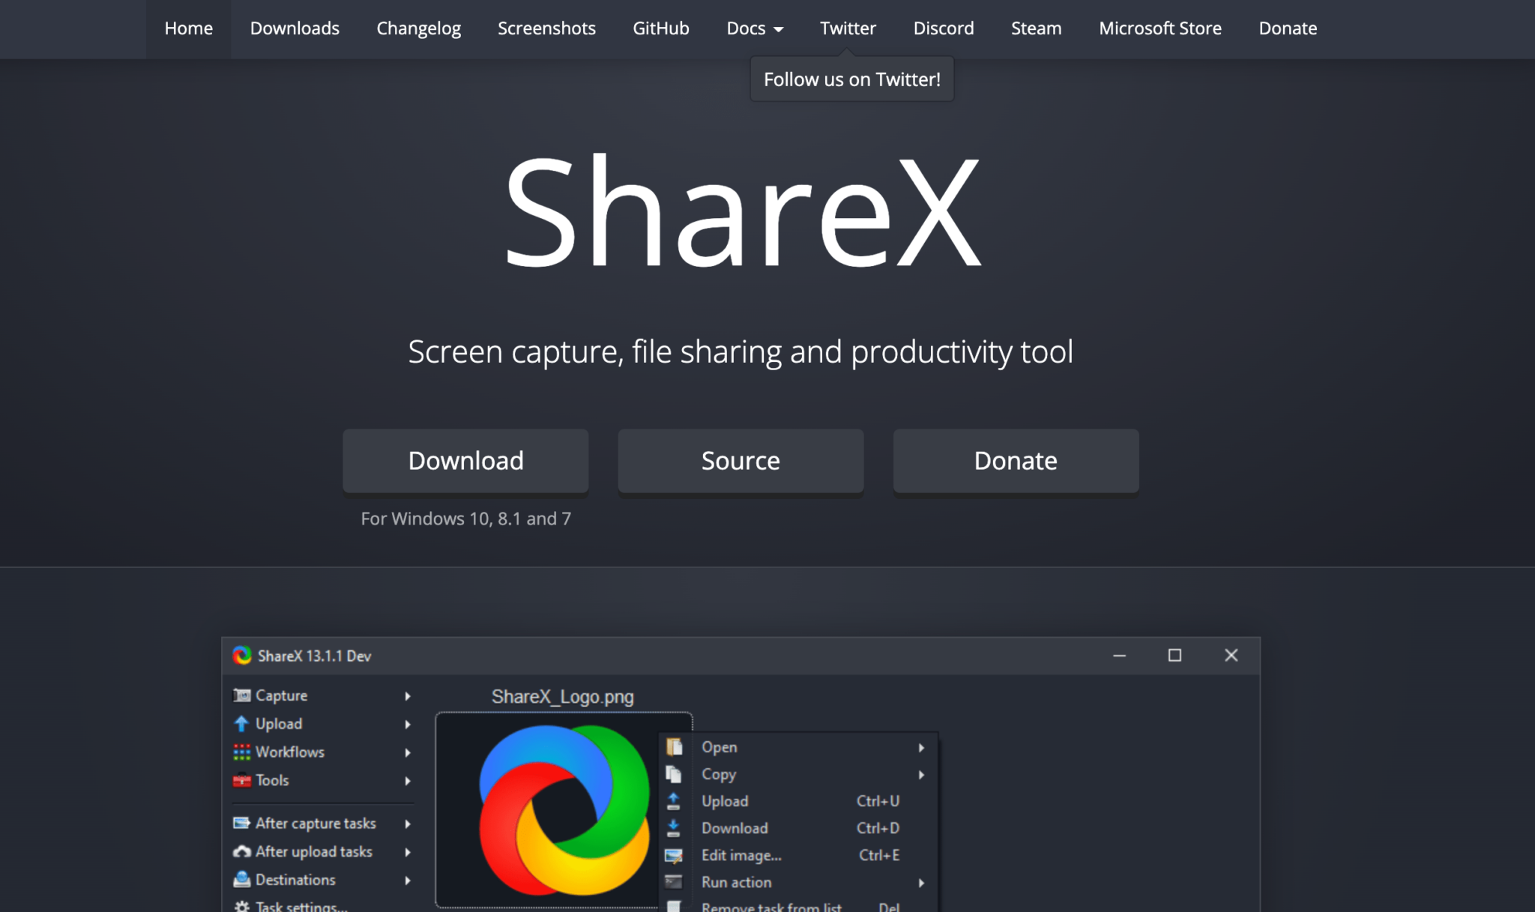Viewport: 1535px width, 912px height.
Task: Go to Microsoft Store nav link
Action: (x=1159, y=28)
